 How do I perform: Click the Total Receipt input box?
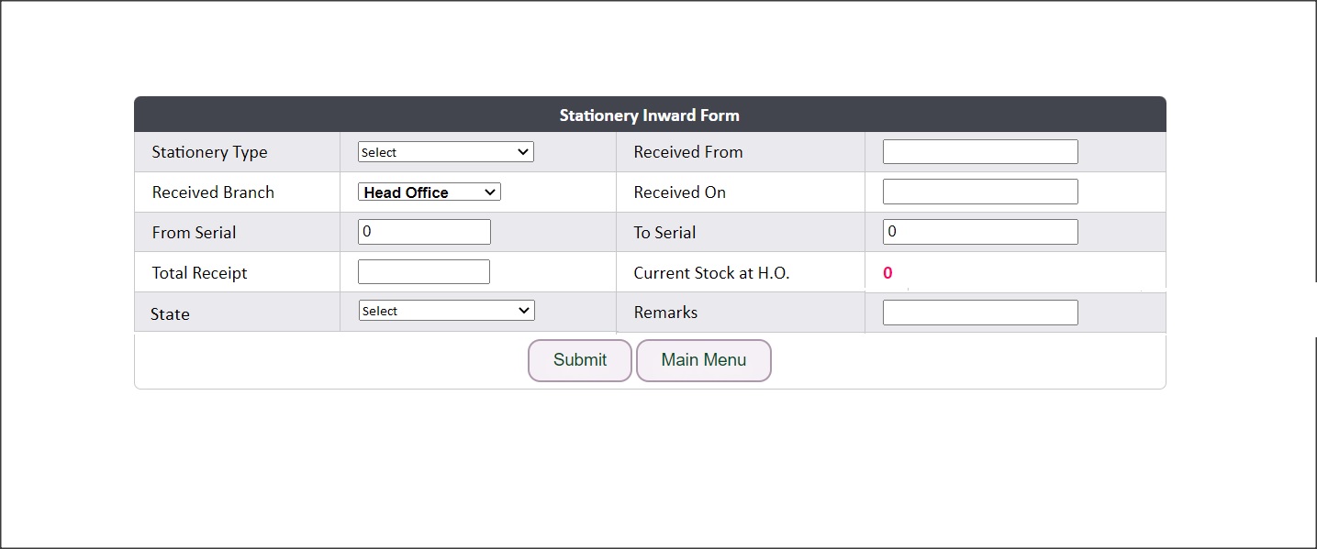click(423, 272)
